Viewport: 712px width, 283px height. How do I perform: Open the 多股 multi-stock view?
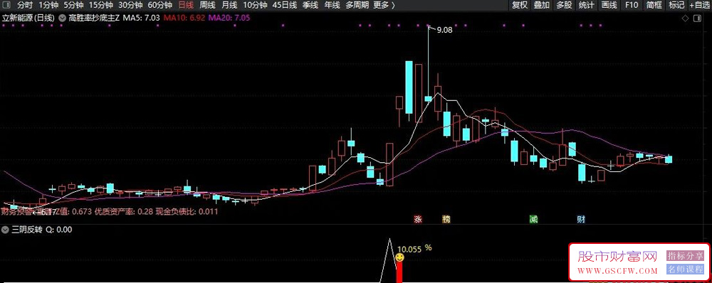[564, 6]
